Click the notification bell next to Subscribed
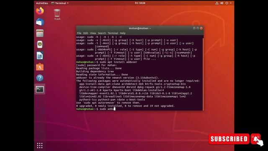Viewport: 268px width, 151px height. [x=256, y=139]
